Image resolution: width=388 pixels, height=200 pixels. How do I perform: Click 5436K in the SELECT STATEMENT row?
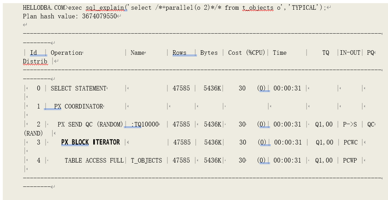tap(212, 88)
